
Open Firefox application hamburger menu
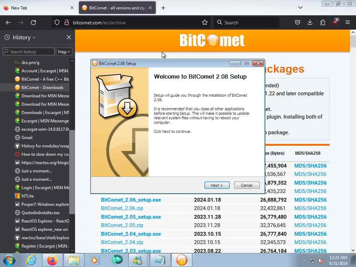348,23
